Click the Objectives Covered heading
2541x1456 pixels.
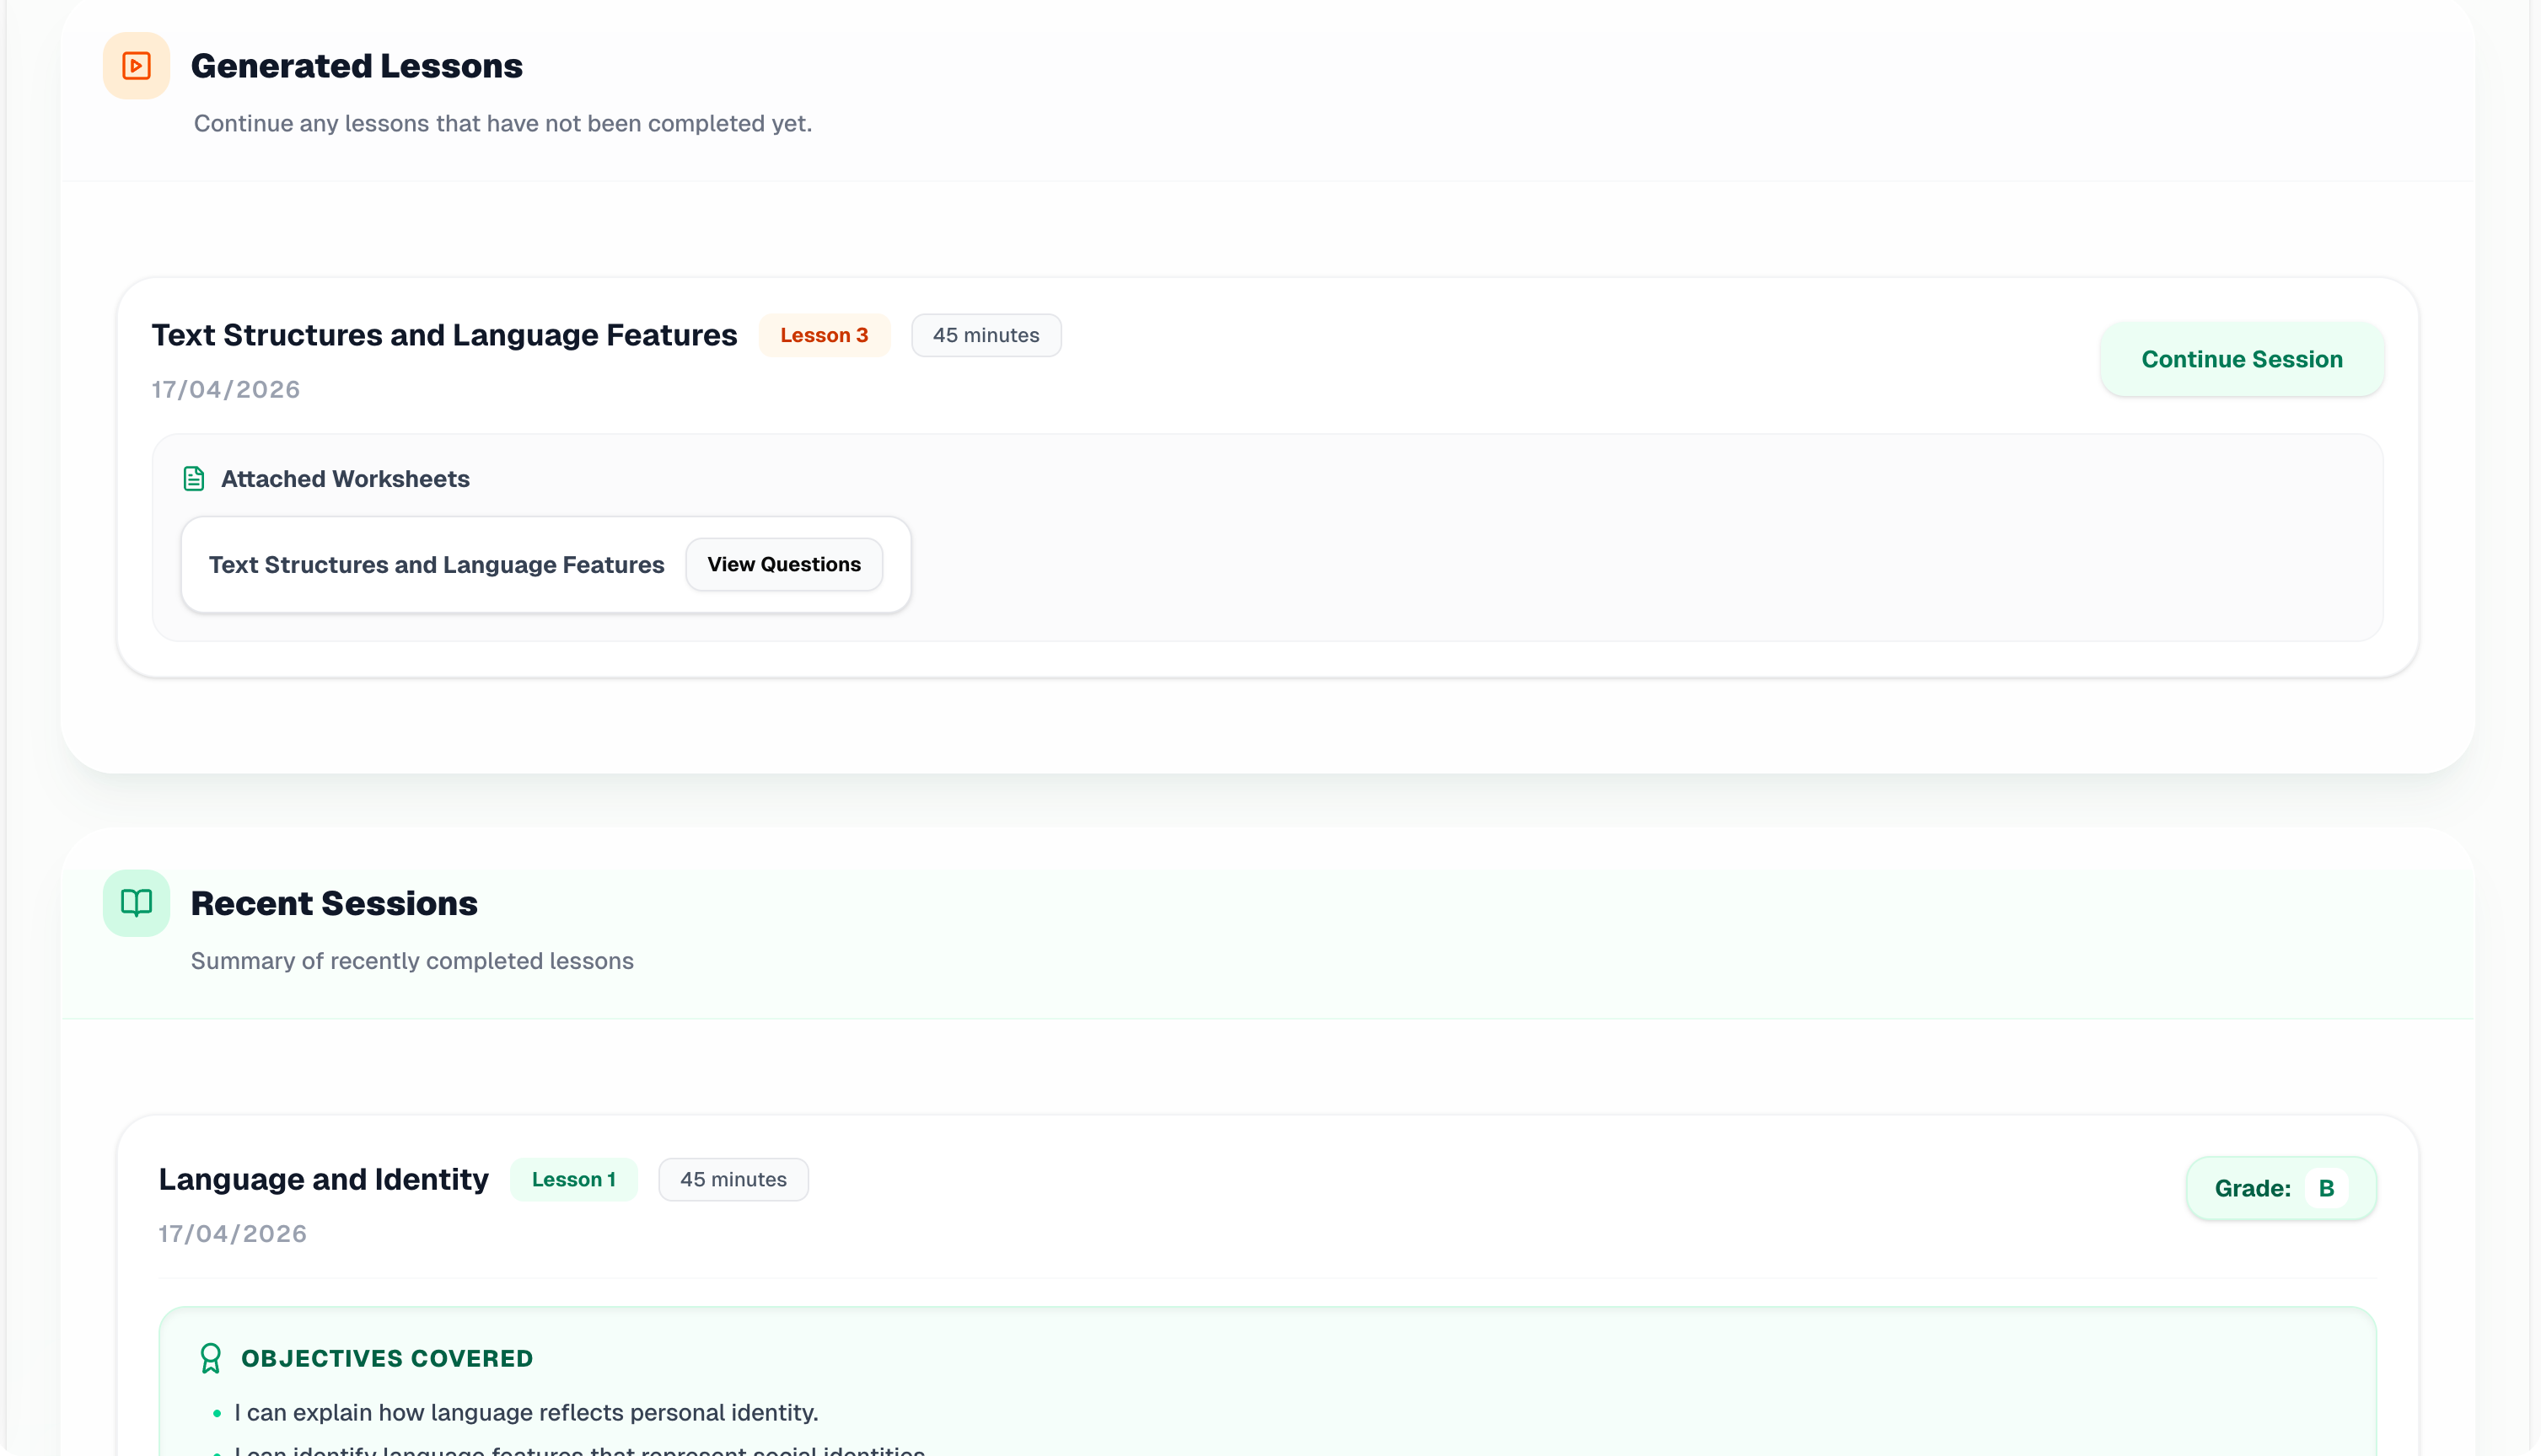coord(387,1358)
